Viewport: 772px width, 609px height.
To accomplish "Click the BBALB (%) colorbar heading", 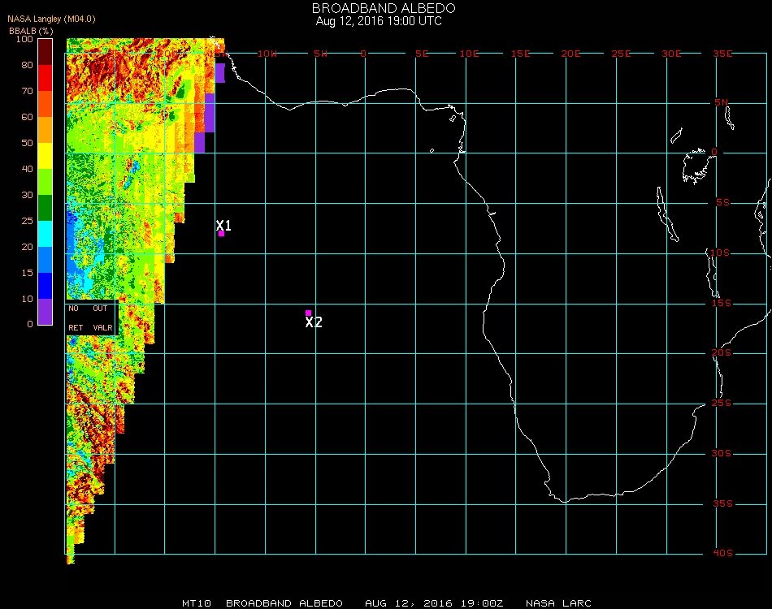I will 31,31.
